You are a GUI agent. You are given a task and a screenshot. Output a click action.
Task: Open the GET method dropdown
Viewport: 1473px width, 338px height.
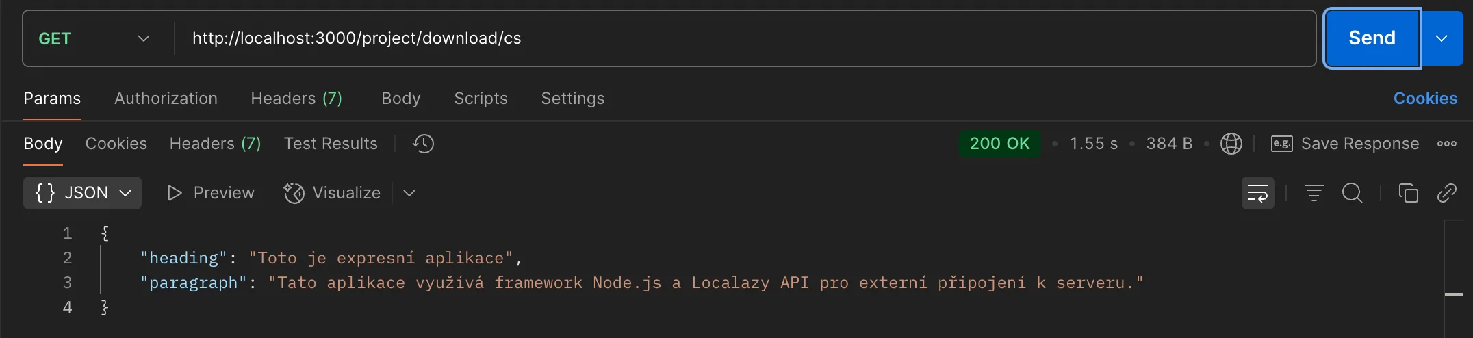(94, 38)
